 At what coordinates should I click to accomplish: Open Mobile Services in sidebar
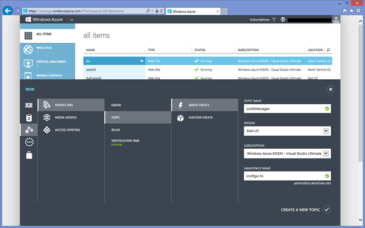tap(47, 75)
